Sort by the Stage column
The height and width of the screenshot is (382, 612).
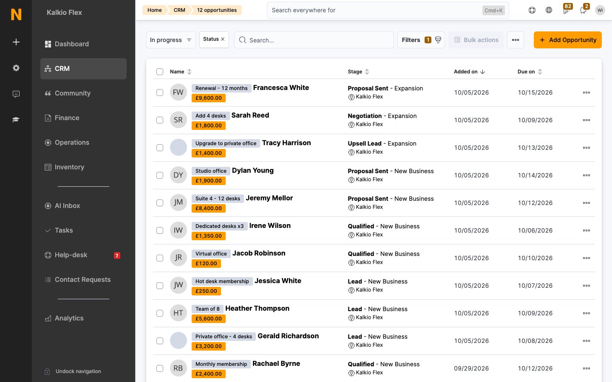click(358, 72)
